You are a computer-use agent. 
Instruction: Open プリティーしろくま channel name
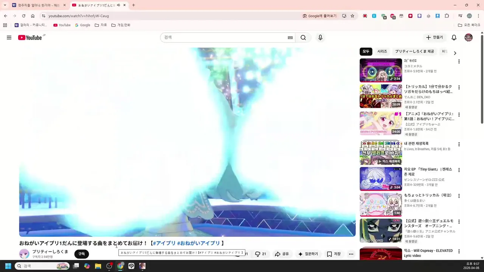50,252
